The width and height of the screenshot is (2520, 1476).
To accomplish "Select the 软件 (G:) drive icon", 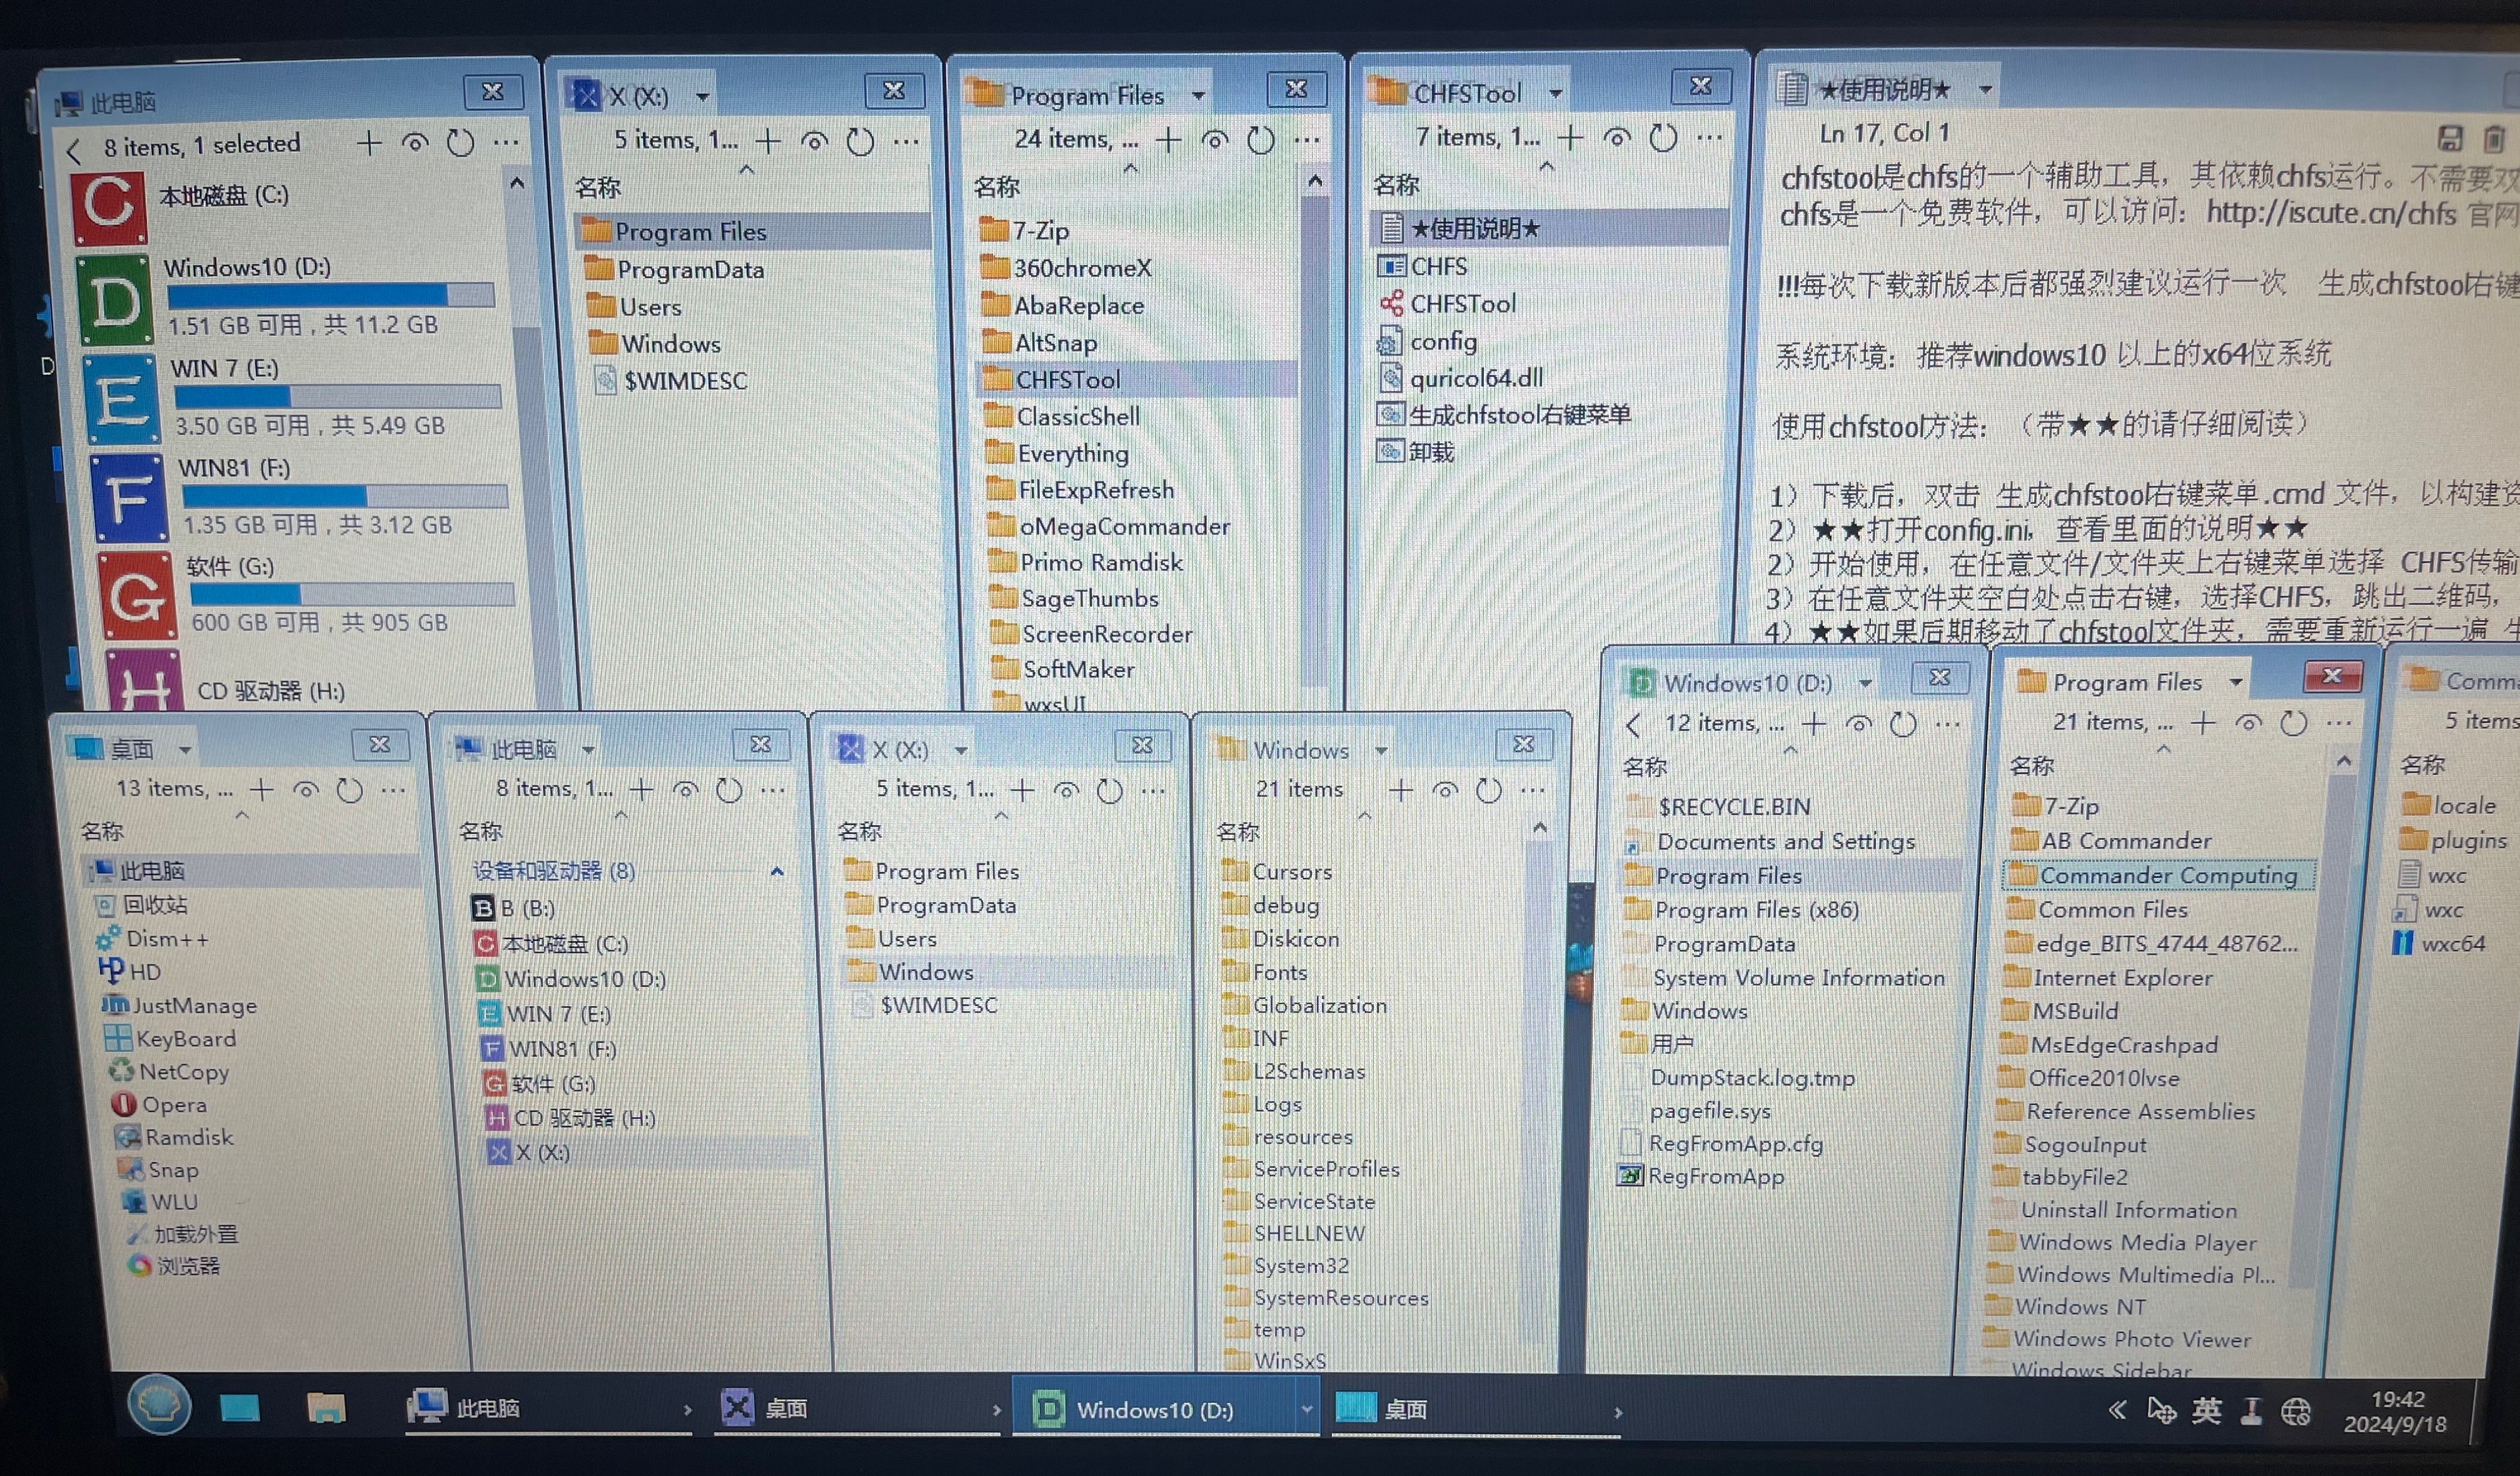I will click(137, 595).
